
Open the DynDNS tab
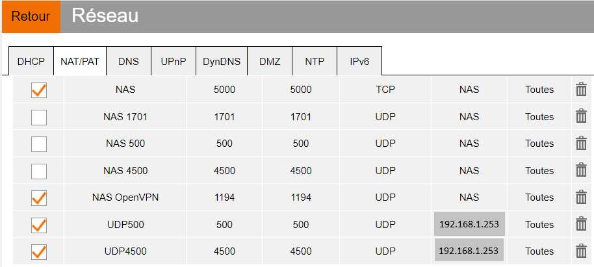(x=222, y=61)
